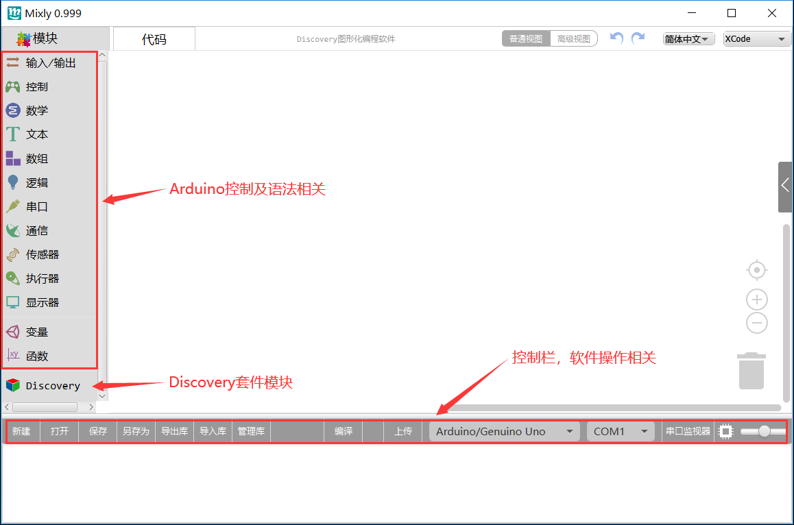Viewport: 794px width, 525px height.
Task: Click the workspace vertical scrollbar
Action: pyautogui.click(x=786, y=313)
